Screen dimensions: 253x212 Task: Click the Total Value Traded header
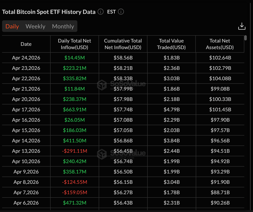coord(171,44)
